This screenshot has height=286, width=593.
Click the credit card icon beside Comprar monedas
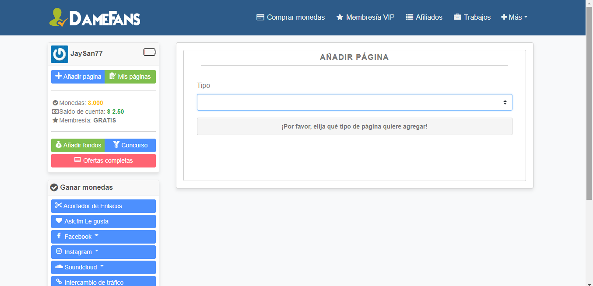[260, 17]
